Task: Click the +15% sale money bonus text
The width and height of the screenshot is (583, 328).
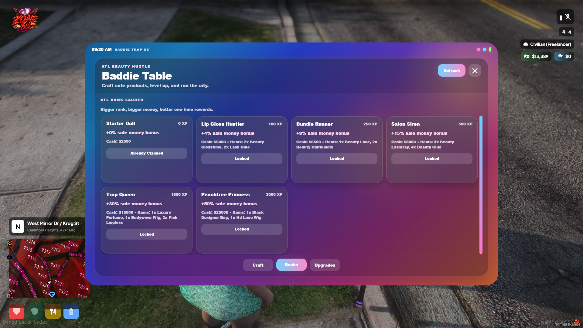Action: point(419,133)
